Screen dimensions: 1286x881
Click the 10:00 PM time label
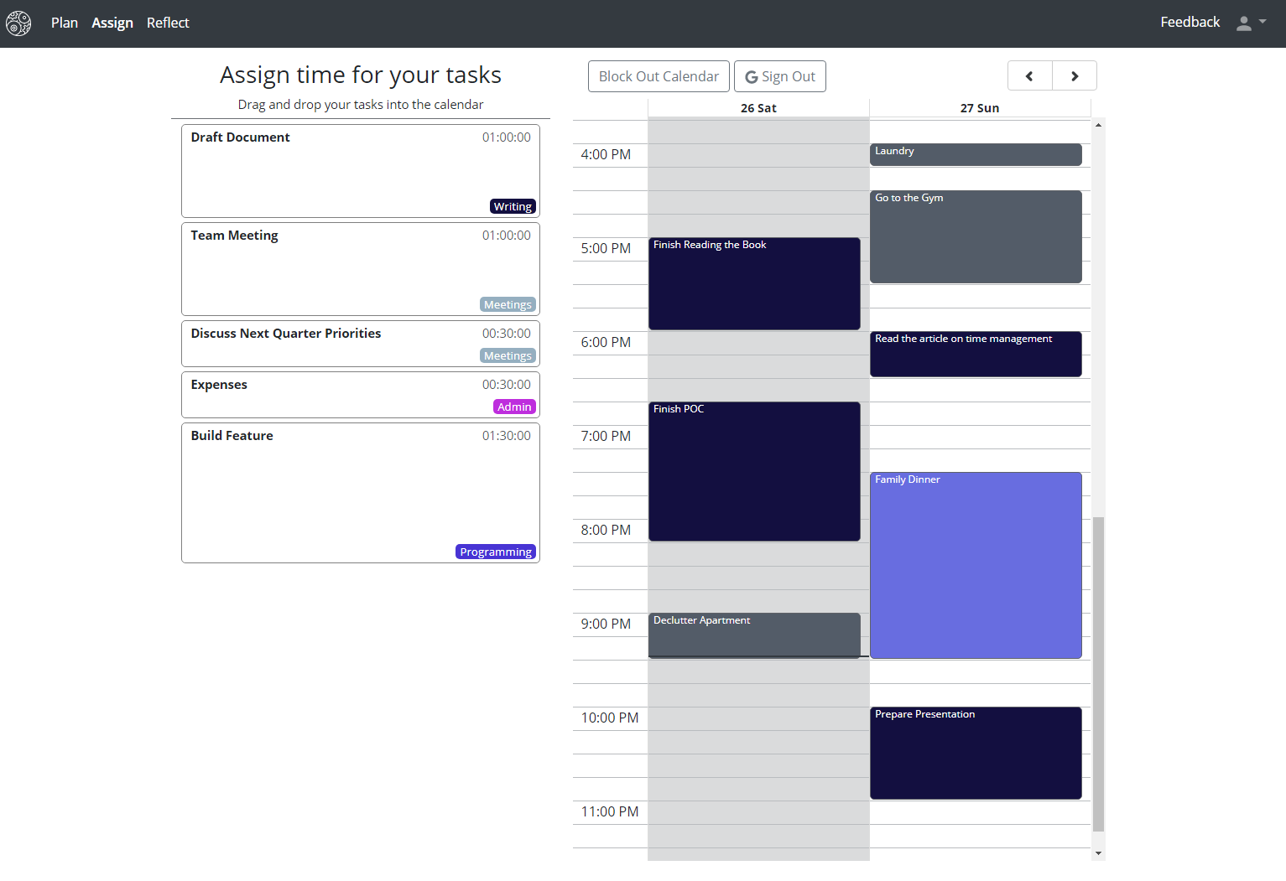point(610,718)
